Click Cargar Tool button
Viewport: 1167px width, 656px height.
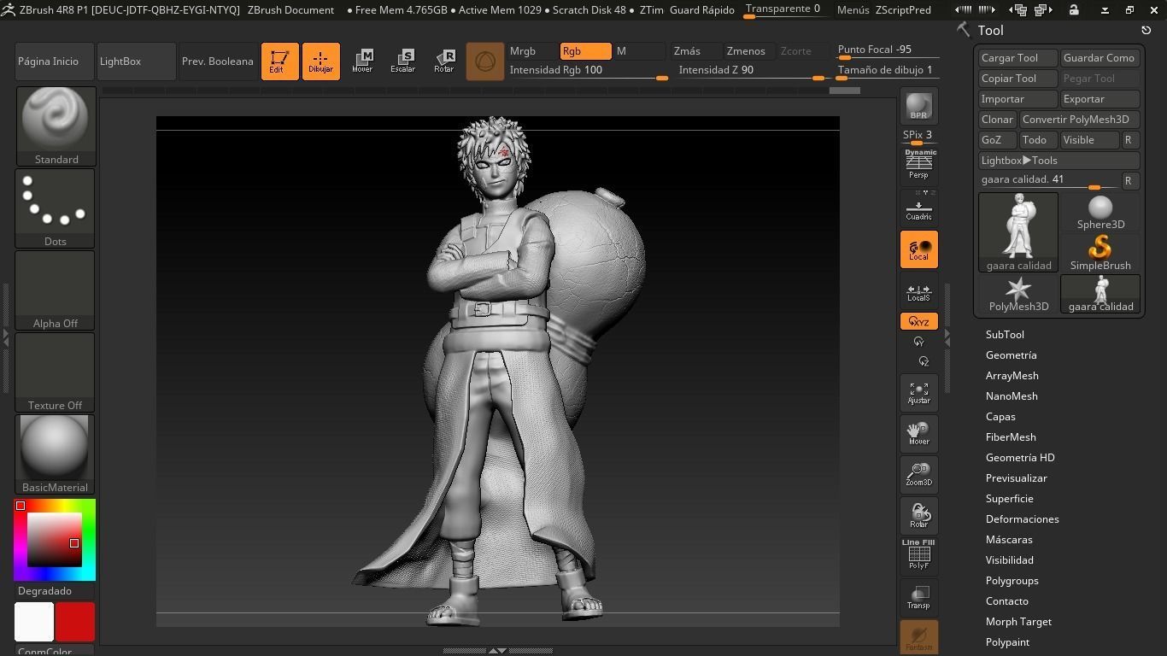pos(1017,58)
